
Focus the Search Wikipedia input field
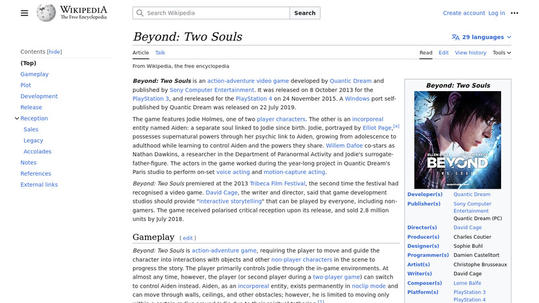tap(211, 13)
